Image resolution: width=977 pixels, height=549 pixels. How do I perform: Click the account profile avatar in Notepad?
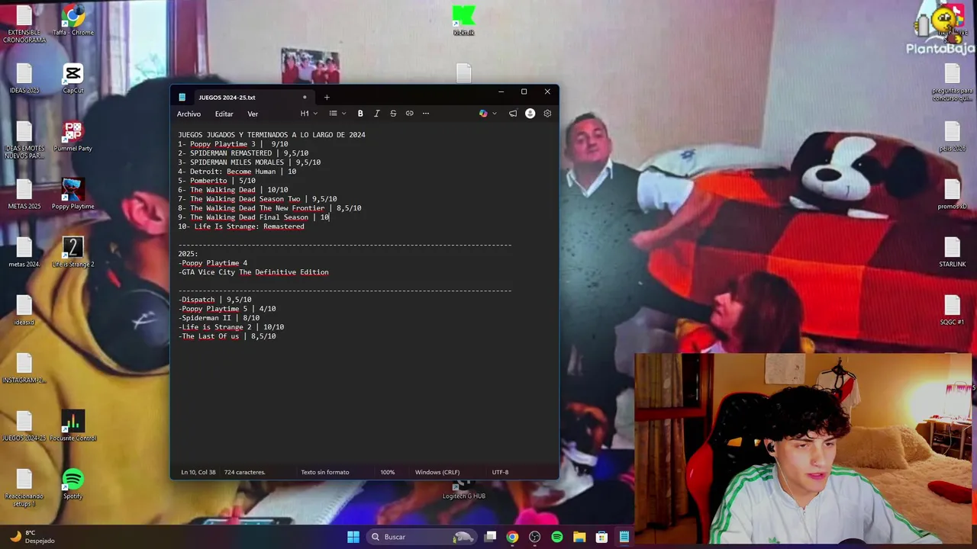coord(530,114)
